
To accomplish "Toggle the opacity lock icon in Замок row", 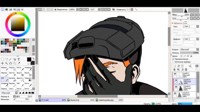I will point(181,56).
